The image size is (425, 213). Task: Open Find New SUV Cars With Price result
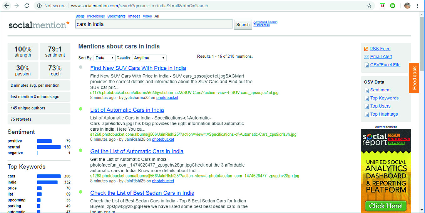[x=138, y=68]
